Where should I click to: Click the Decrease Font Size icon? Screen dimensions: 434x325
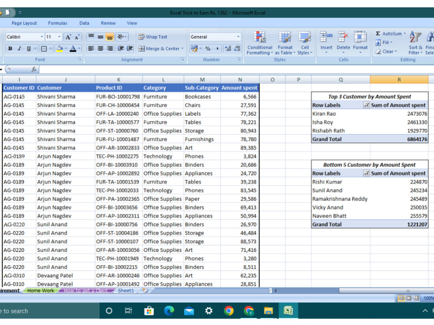point(77,37)
